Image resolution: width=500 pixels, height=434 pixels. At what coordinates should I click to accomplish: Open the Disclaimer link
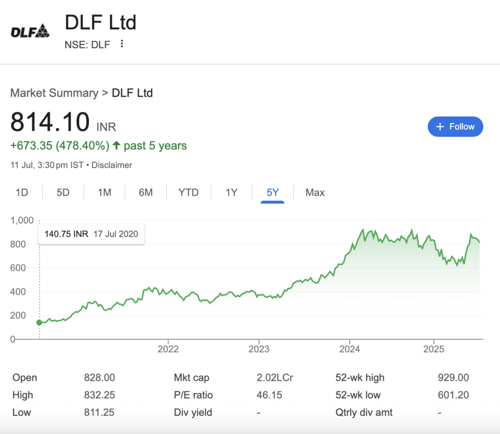click(112, 165)
